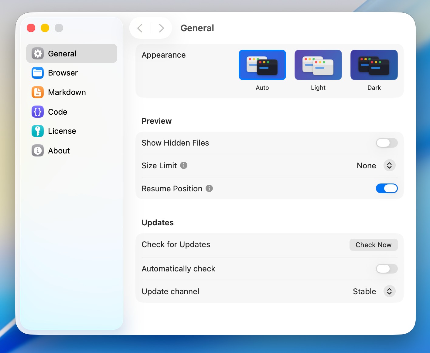
Task: Turn on Automatically check updates
Action: 387,269
